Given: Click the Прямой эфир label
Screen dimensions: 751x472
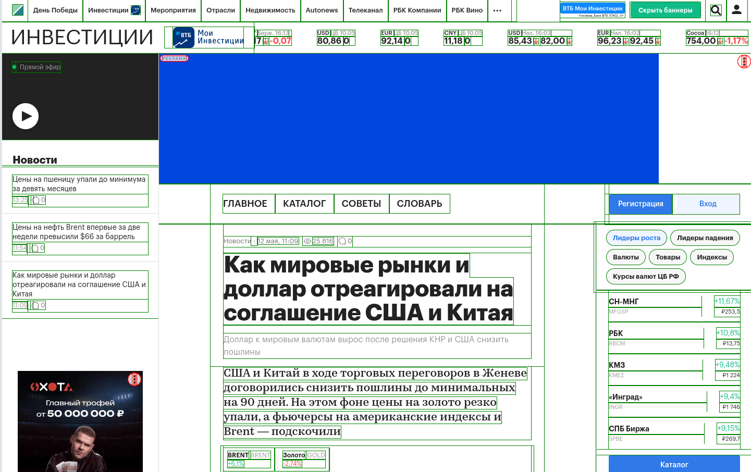Looking at the screenshot, I should [x=40, y=67].
